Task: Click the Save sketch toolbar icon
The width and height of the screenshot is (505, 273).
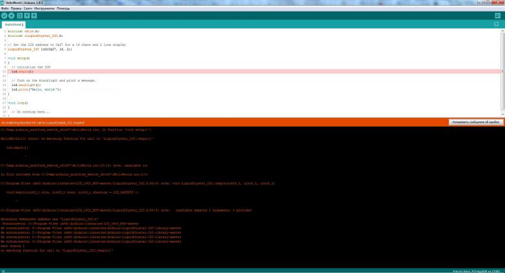Action: (x=34, y=15)
